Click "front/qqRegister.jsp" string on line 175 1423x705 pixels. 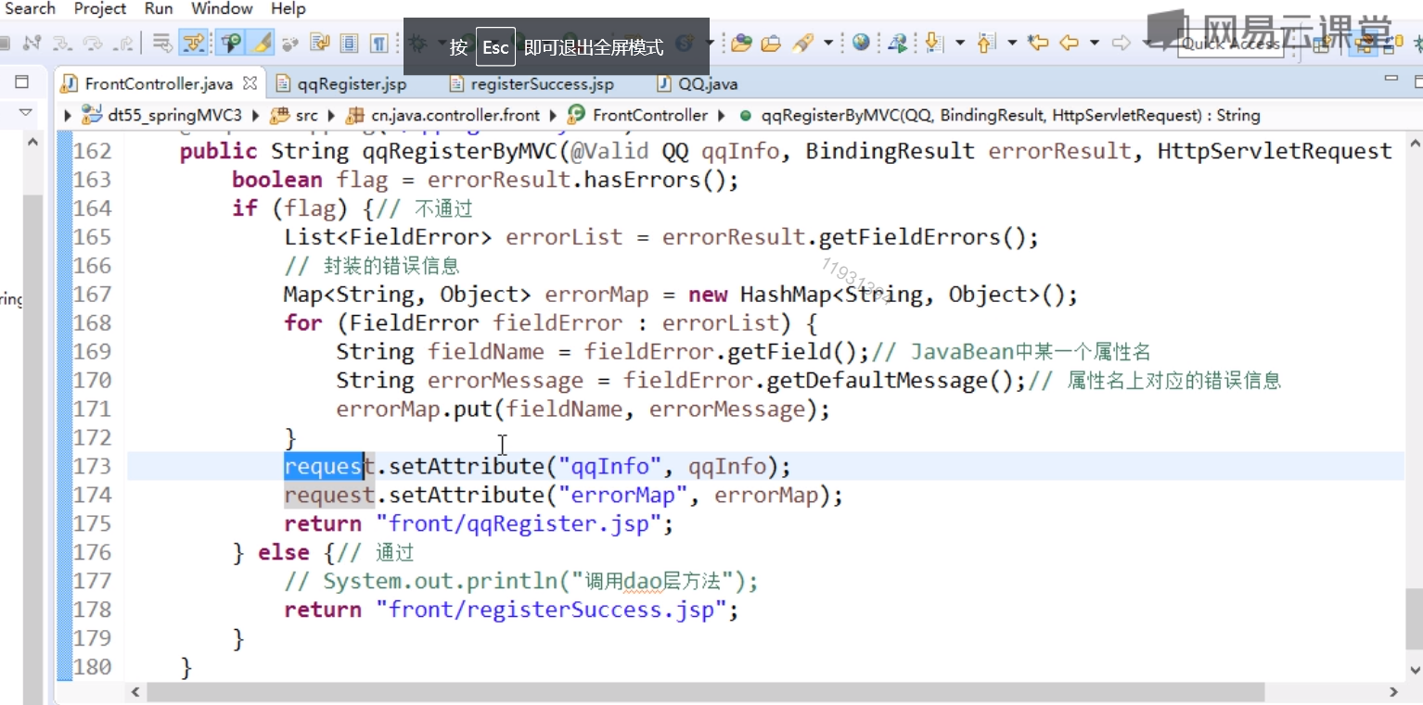click(x=518, y=523)
